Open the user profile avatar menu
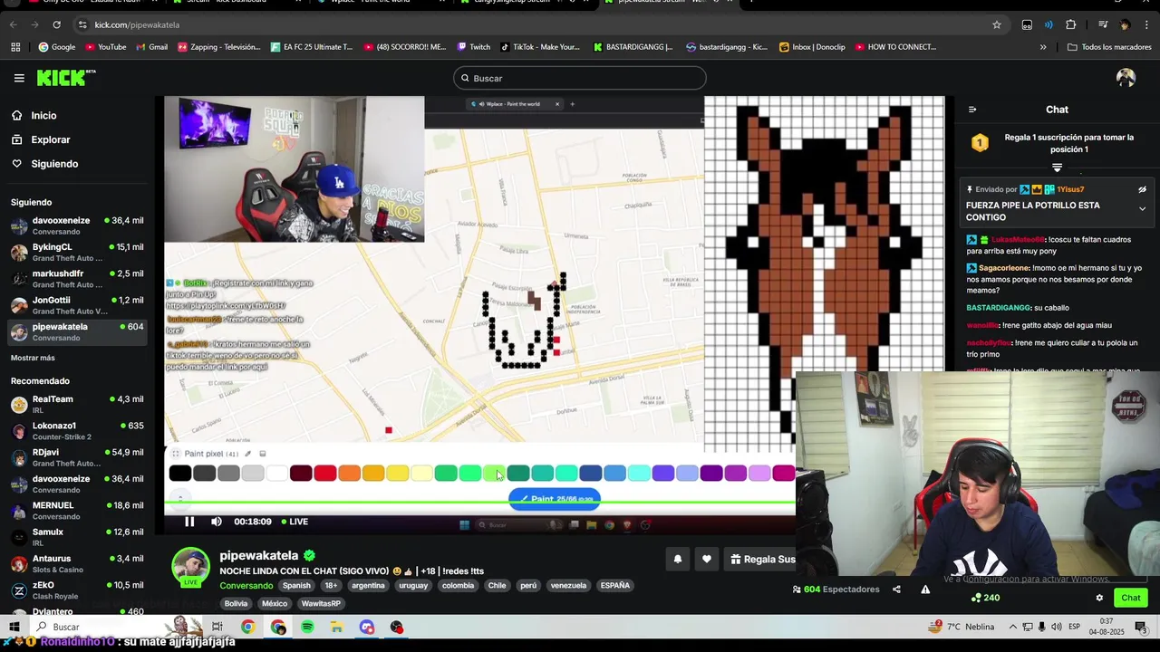 pos(1126,78)
